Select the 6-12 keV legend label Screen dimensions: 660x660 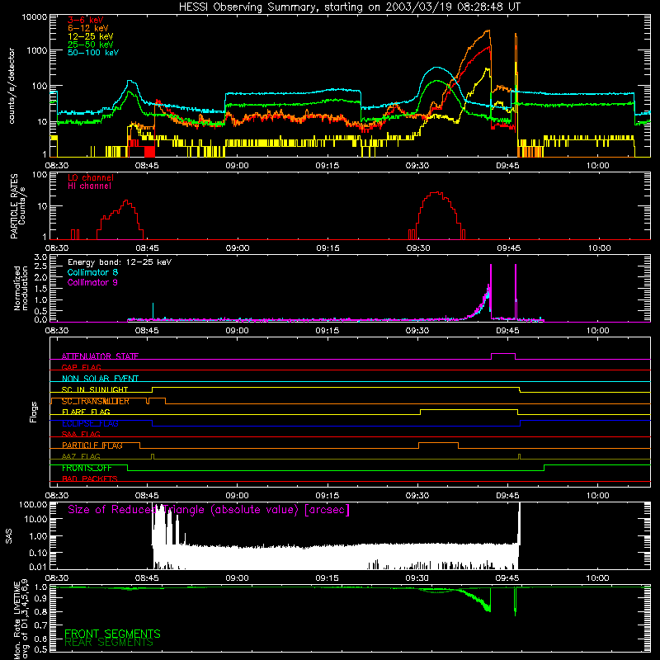click(88, 28)
